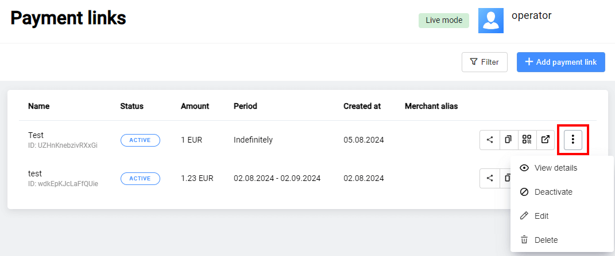Choose Delete from the context menu
Viewport: 615px width, 256px height.
point(546,240)
